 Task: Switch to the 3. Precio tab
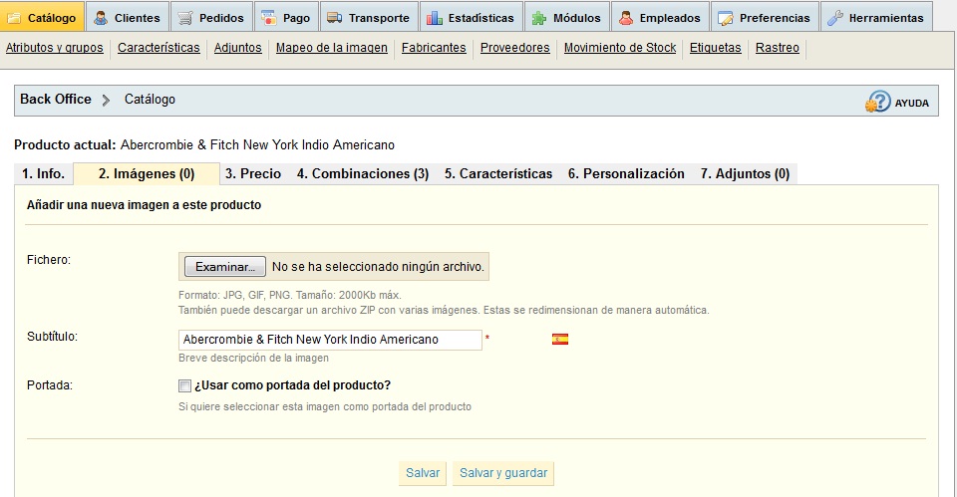pyautogui.click(x=253, y=173)
